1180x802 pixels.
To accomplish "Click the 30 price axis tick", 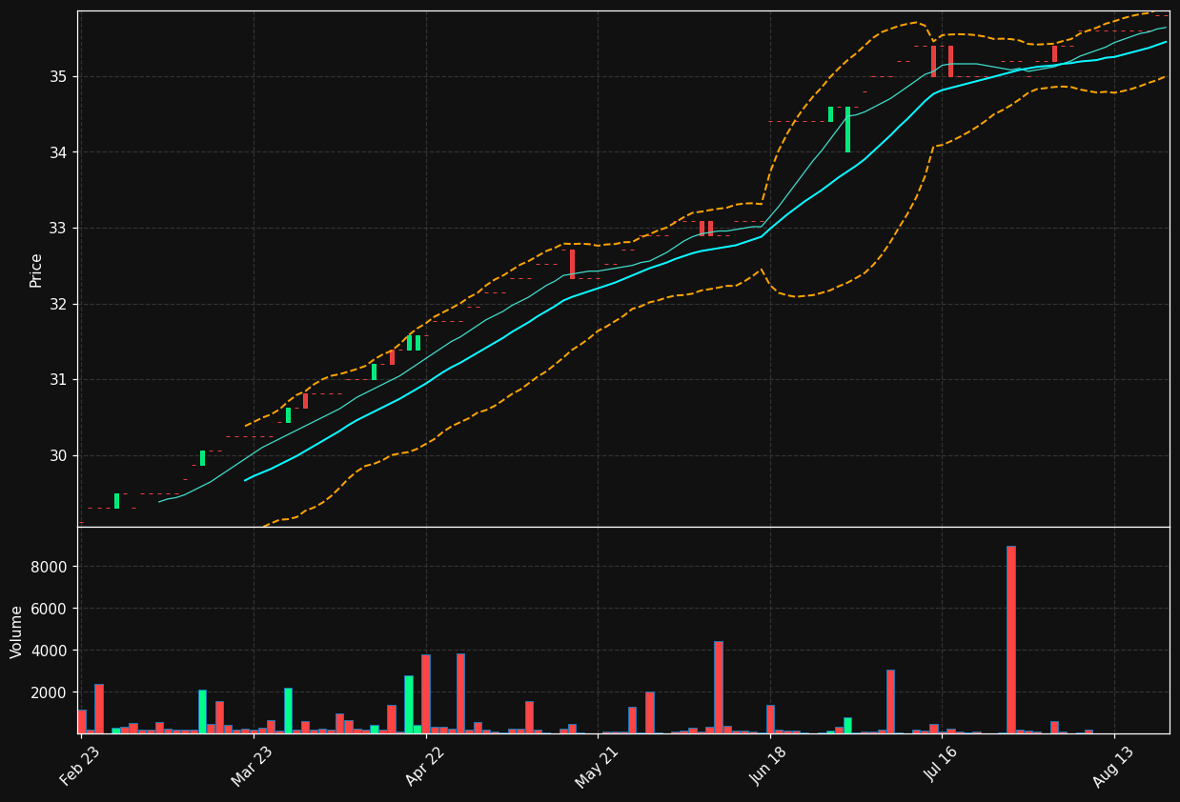I will coord(59,455).
